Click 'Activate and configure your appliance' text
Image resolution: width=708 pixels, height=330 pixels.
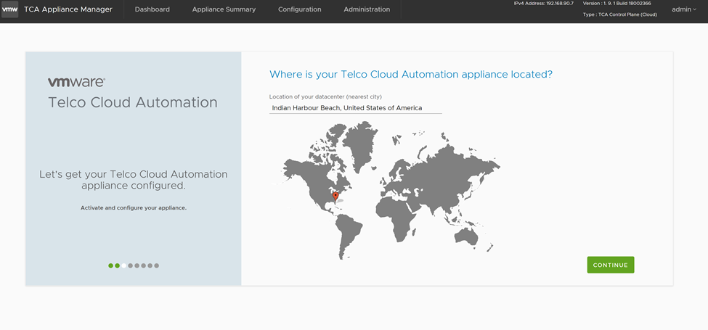[134, 208]
